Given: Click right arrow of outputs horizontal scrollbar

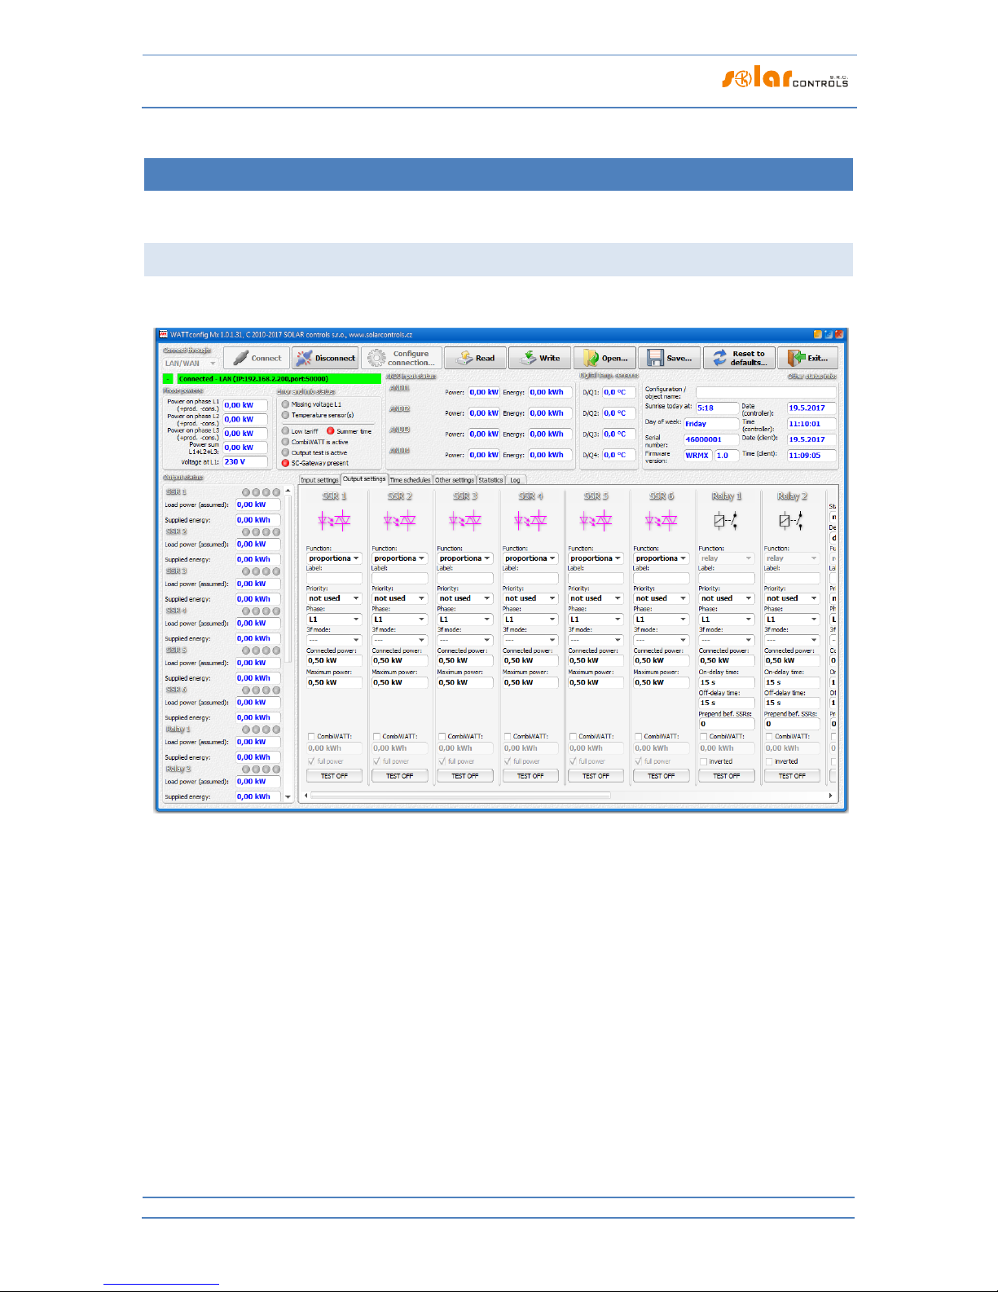Looking at the screenshot, I should pos(829,796).
